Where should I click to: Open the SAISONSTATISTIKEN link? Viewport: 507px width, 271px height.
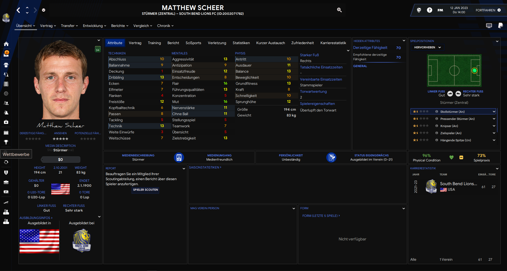(x=205, y=167)
